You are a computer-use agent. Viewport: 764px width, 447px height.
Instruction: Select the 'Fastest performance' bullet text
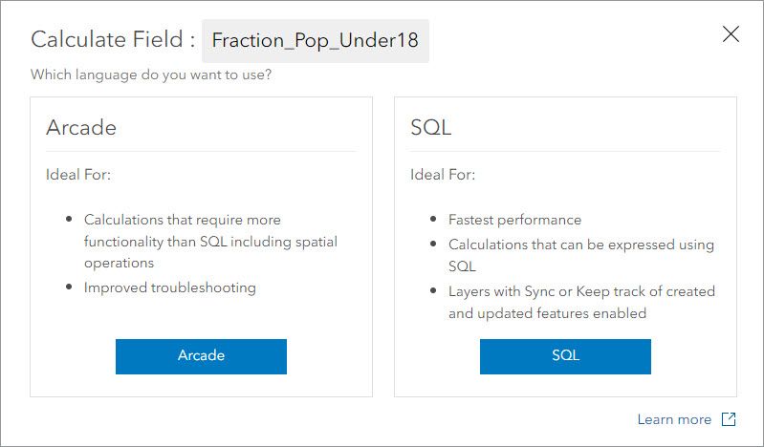coord(514,220)
